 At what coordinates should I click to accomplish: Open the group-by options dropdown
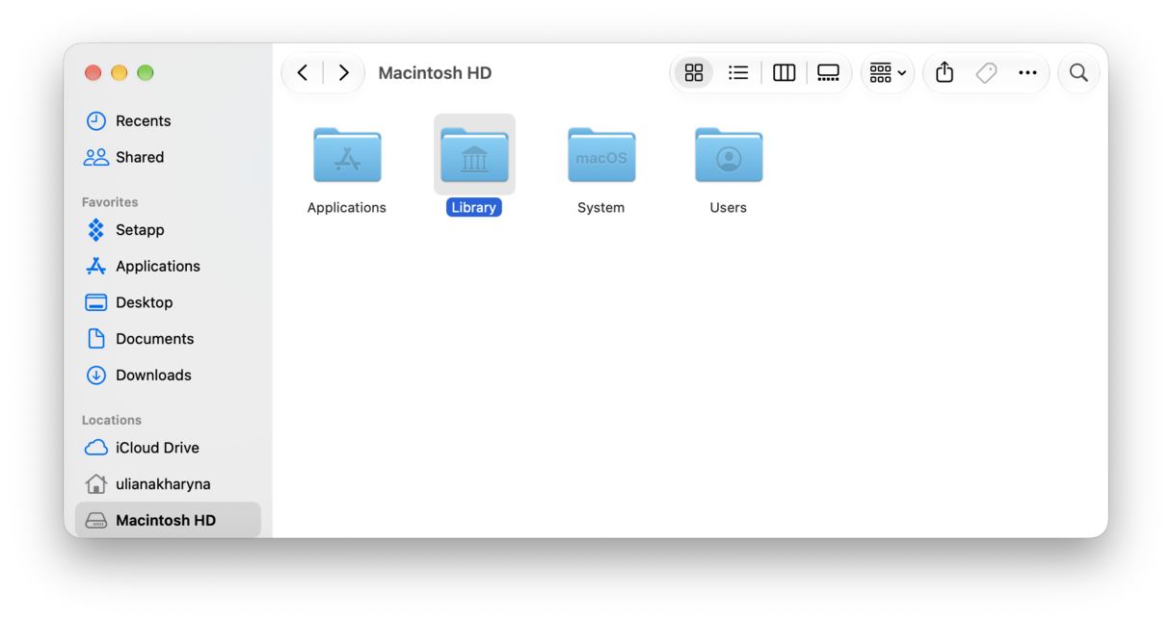[x=888, y=73]
